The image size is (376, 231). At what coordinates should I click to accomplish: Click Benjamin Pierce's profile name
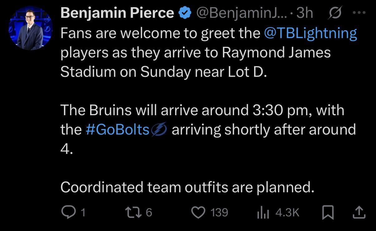[117, 12]
